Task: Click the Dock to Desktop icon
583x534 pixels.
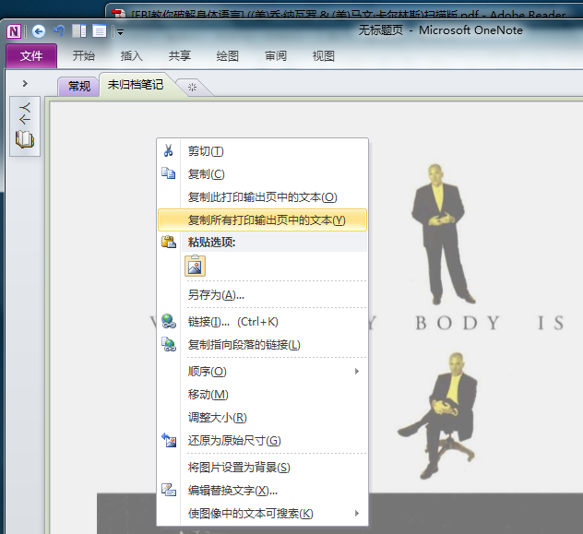Action: tap(79, 30)
